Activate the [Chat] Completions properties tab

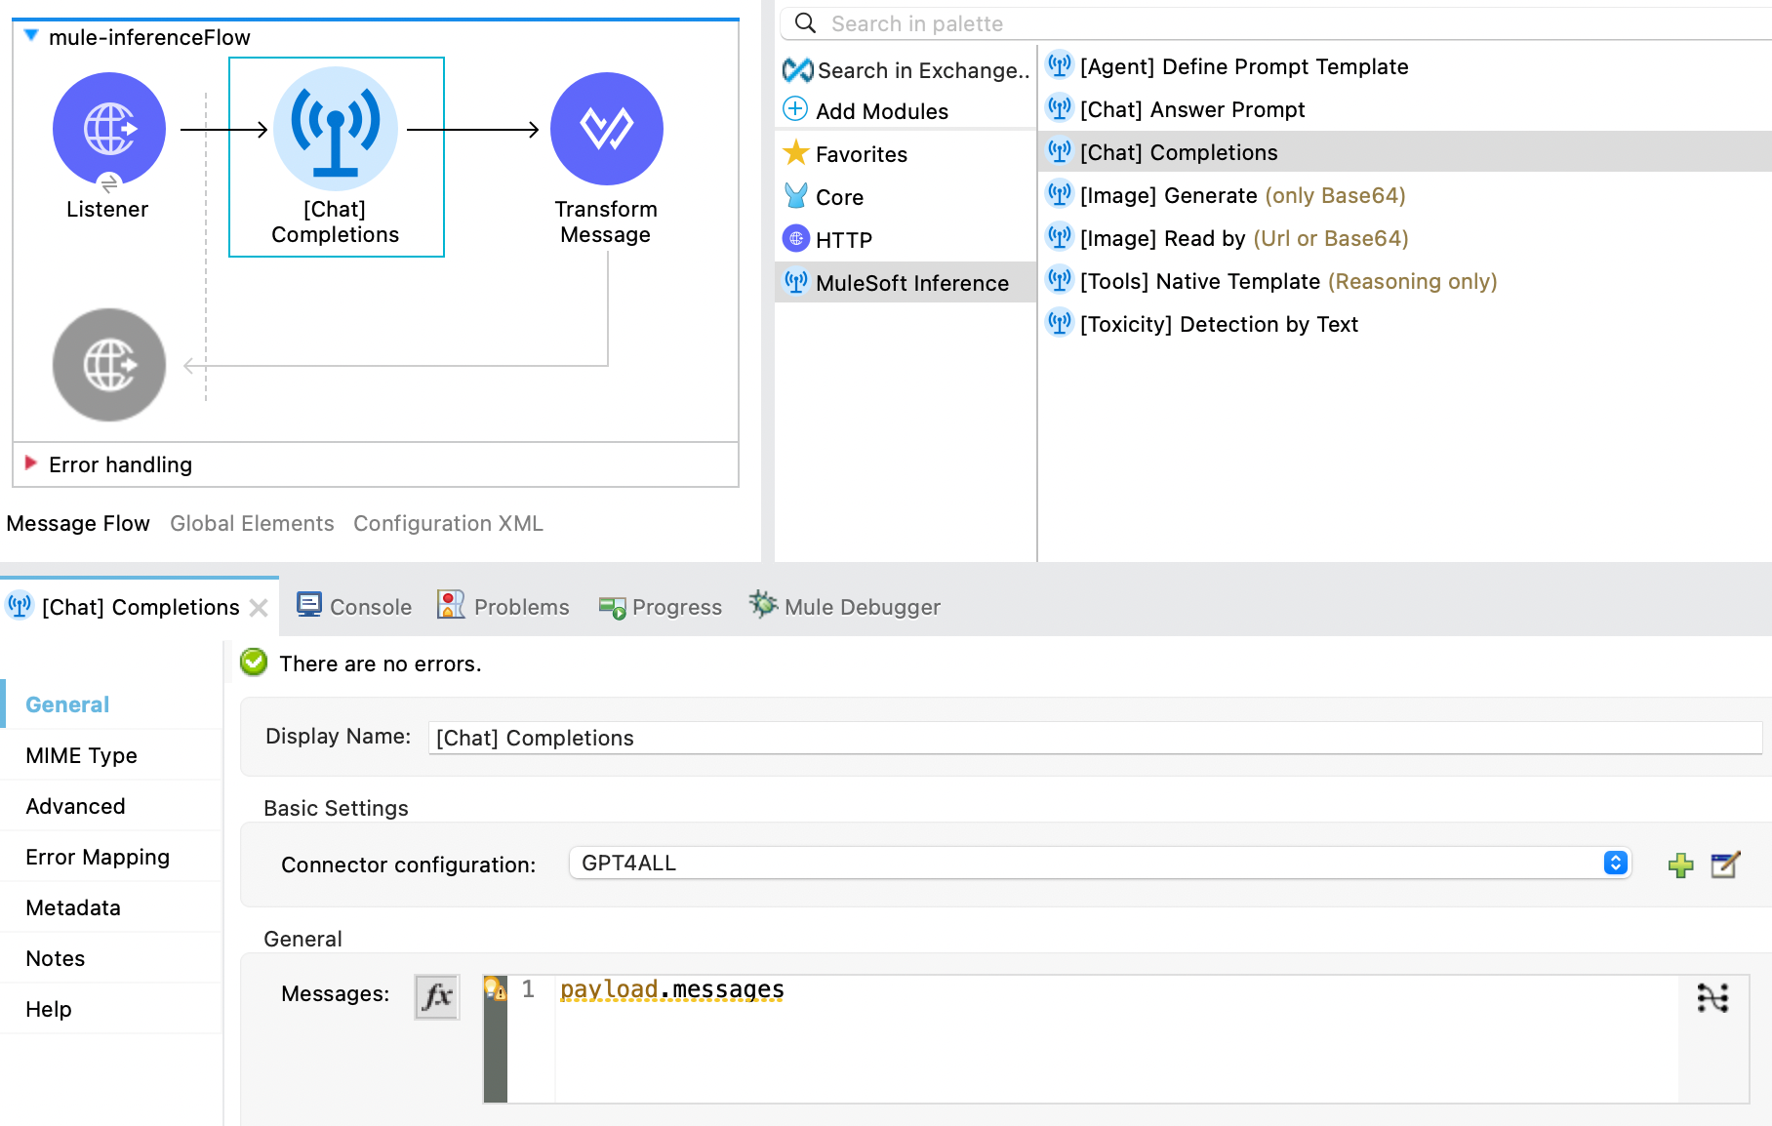point(140,607)
